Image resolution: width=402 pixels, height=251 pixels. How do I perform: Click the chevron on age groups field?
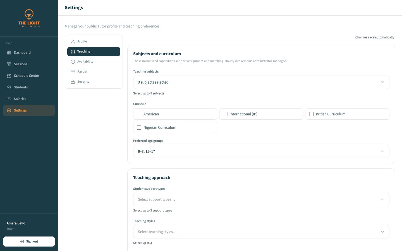tap(382, 151)
